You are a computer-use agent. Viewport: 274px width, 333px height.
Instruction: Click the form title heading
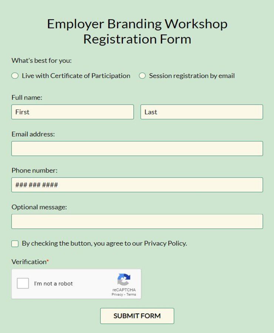[x=137, y=31]
